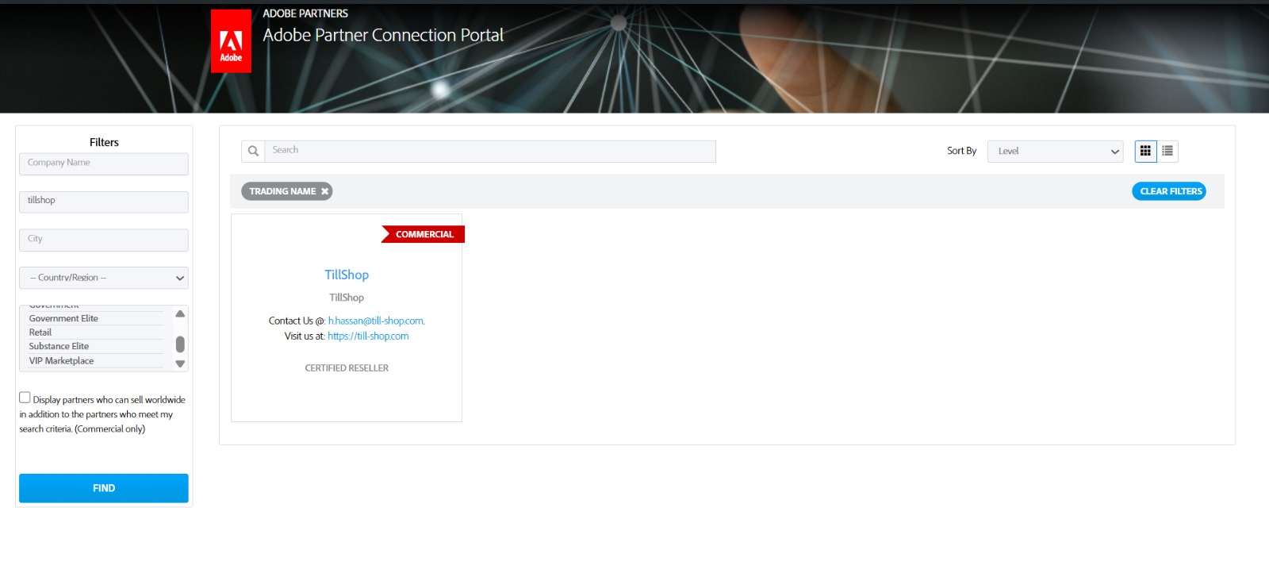Image resolution: width=1269 pixels, height=569 pixels.
Task: Click the Filters heading
Action: tap(104, 142)
